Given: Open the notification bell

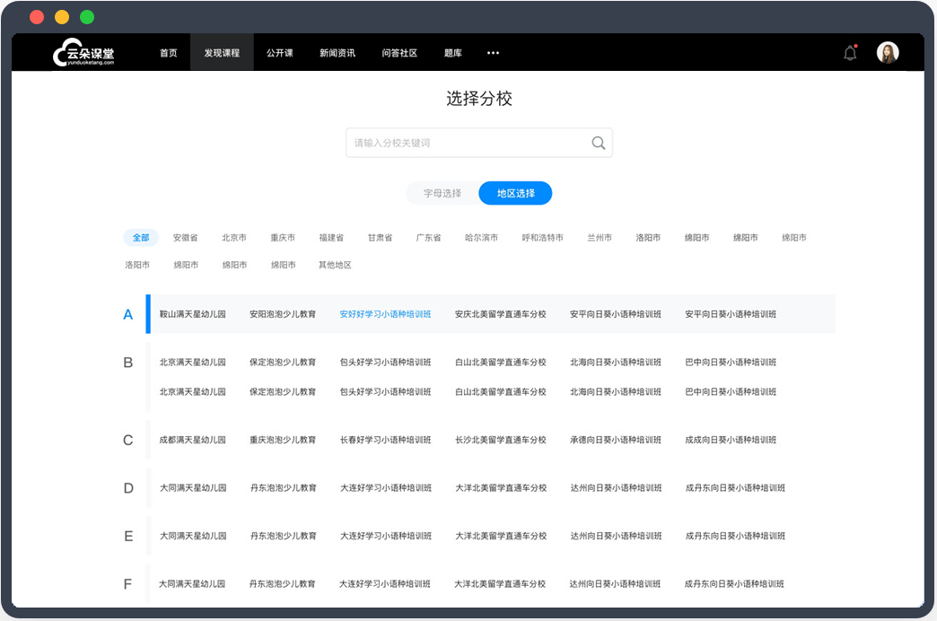Looking at the screenshot, I should click(850, 53).
